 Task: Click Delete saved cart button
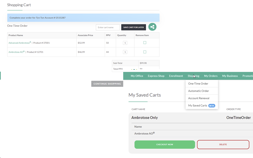tap(223, 144)
